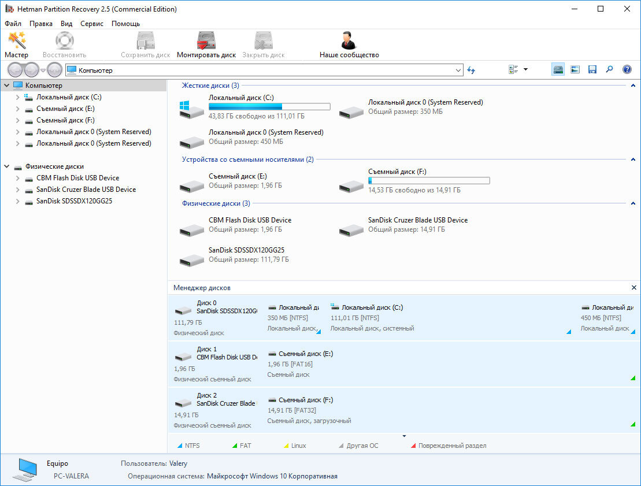Click the save floppy disk icon
Image resolution: width=641 pixels, height=486 pixels.
pyautogui.click(x=592, y=69)
